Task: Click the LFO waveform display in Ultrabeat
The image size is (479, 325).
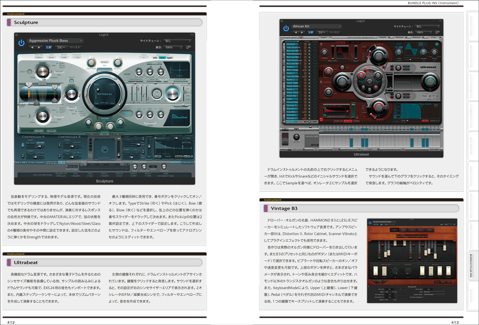Action: [x=411, y=49]
